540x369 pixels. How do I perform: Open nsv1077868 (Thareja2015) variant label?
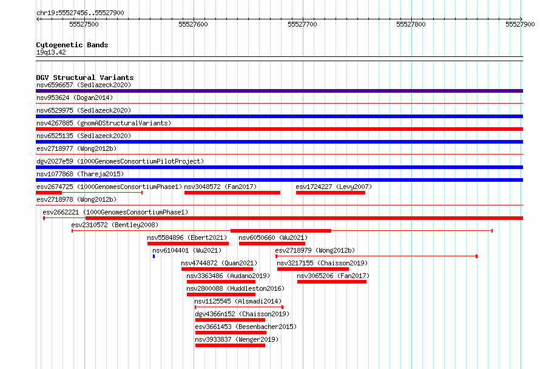point(80,174)
